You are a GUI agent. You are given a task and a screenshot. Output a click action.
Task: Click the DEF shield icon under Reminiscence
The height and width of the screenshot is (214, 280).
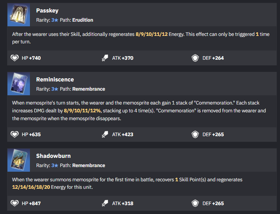tap(195, 134)
